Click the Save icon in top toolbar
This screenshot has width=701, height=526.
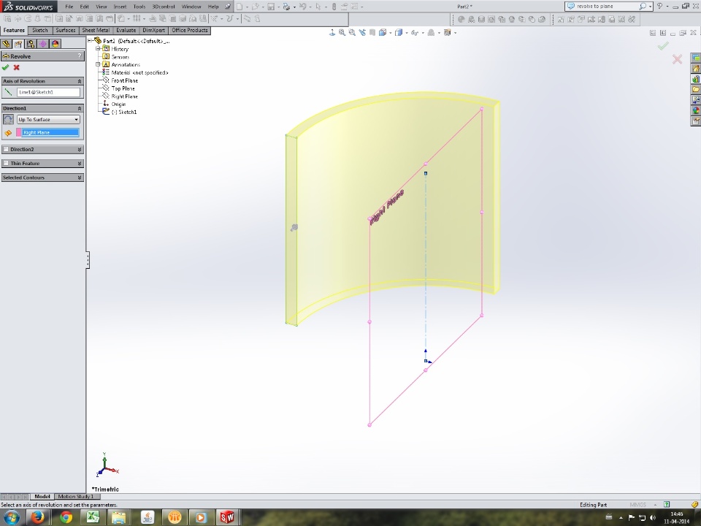270,7
